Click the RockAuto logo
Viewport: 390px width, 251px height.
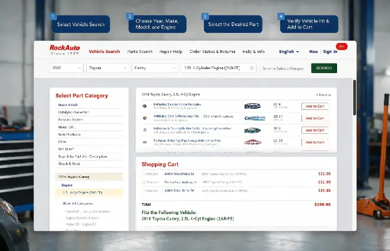coord(65,50)
